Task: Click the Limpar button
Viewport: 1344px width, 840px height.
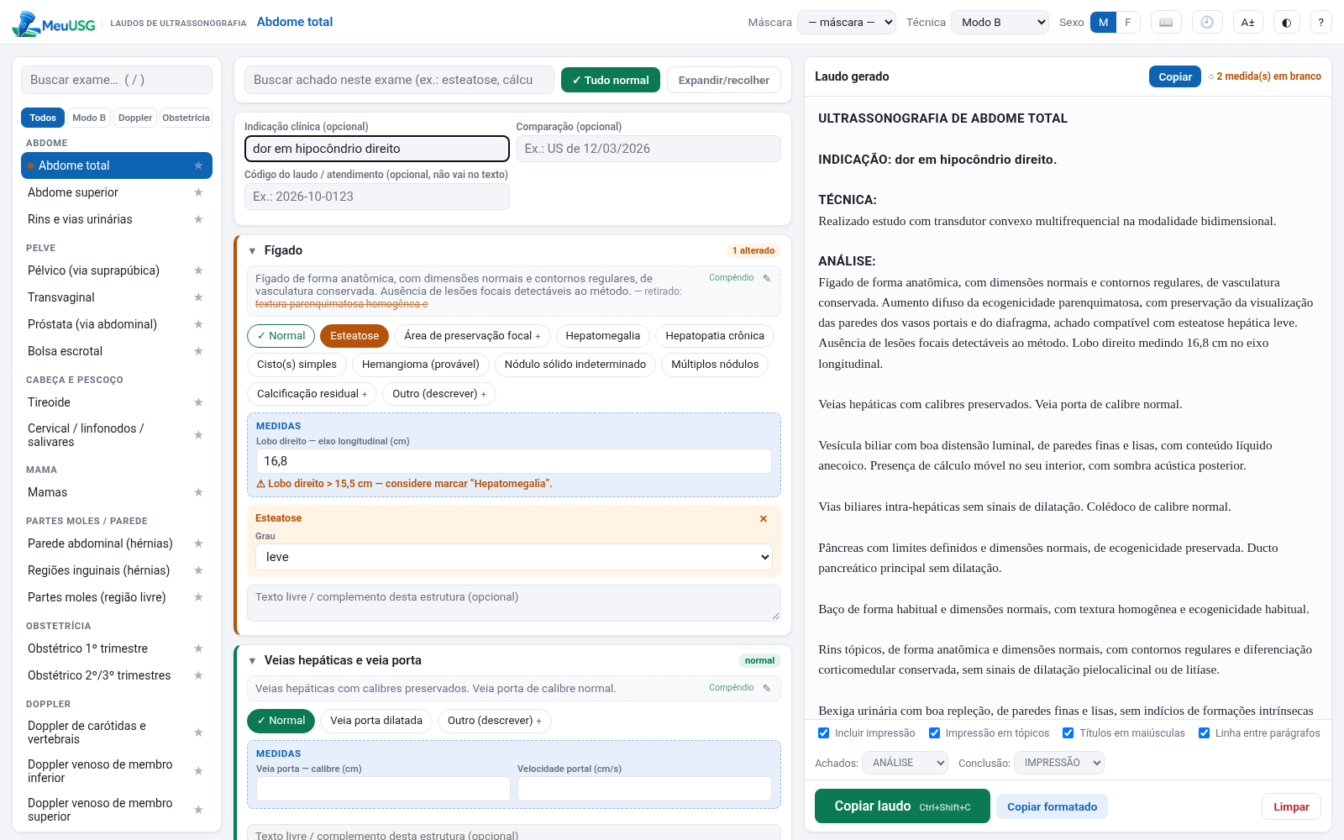Action: 1291,806
